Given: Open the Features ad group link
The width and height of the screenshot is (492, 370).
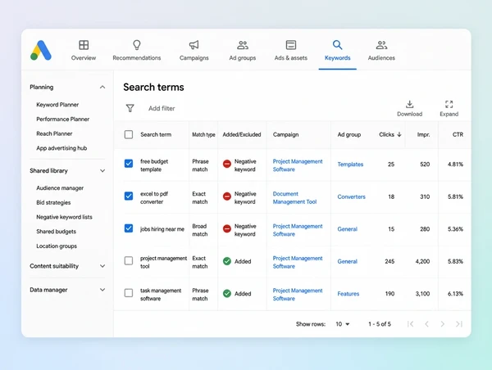Looking at the screenshot, I should point(348,294).
